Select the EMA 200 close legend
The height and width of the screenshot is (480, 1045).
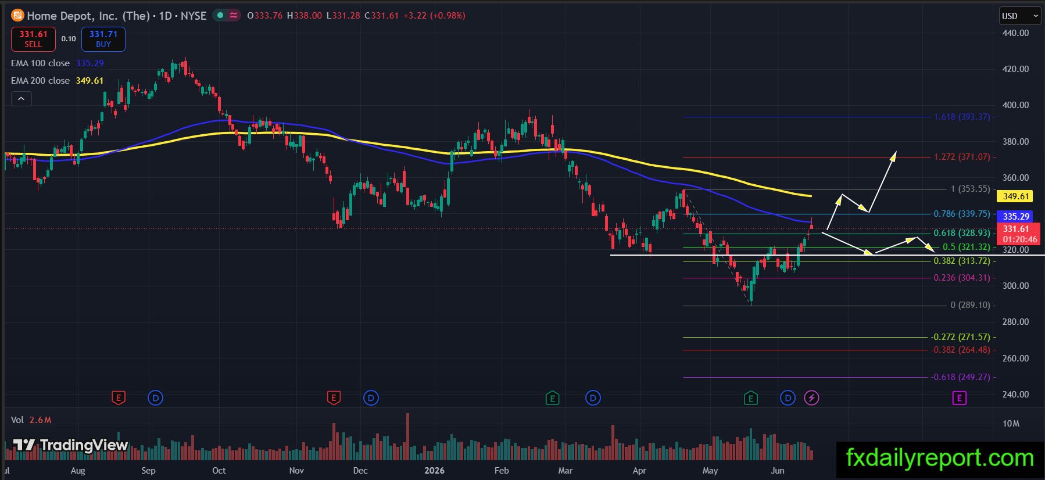[x=58, y=80]
